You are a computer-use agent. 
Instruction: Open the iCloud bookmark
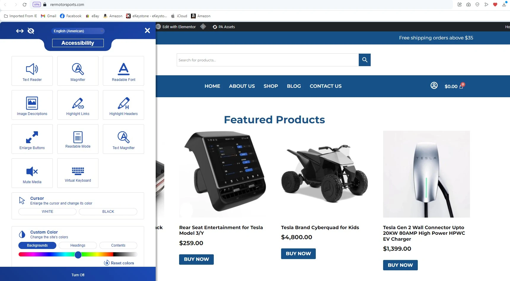(179, 16)
